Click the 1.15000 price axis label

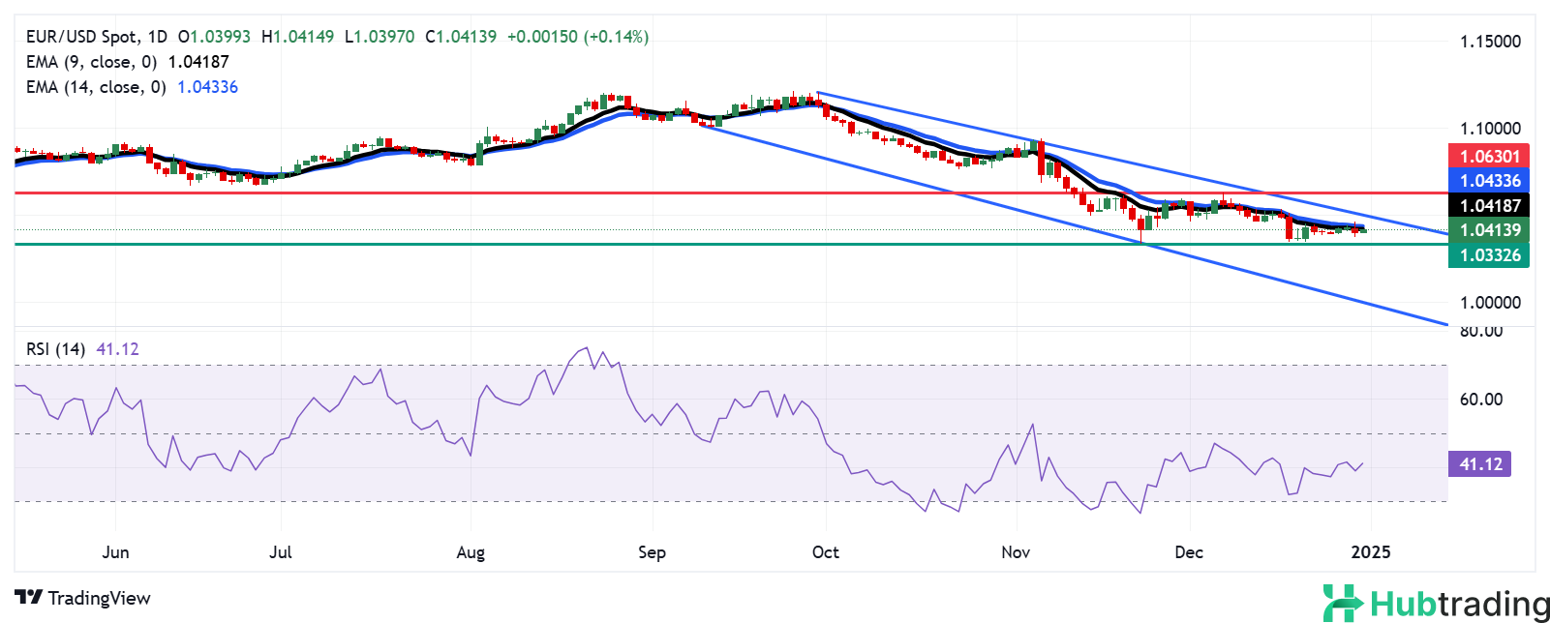coord(1490,42)
